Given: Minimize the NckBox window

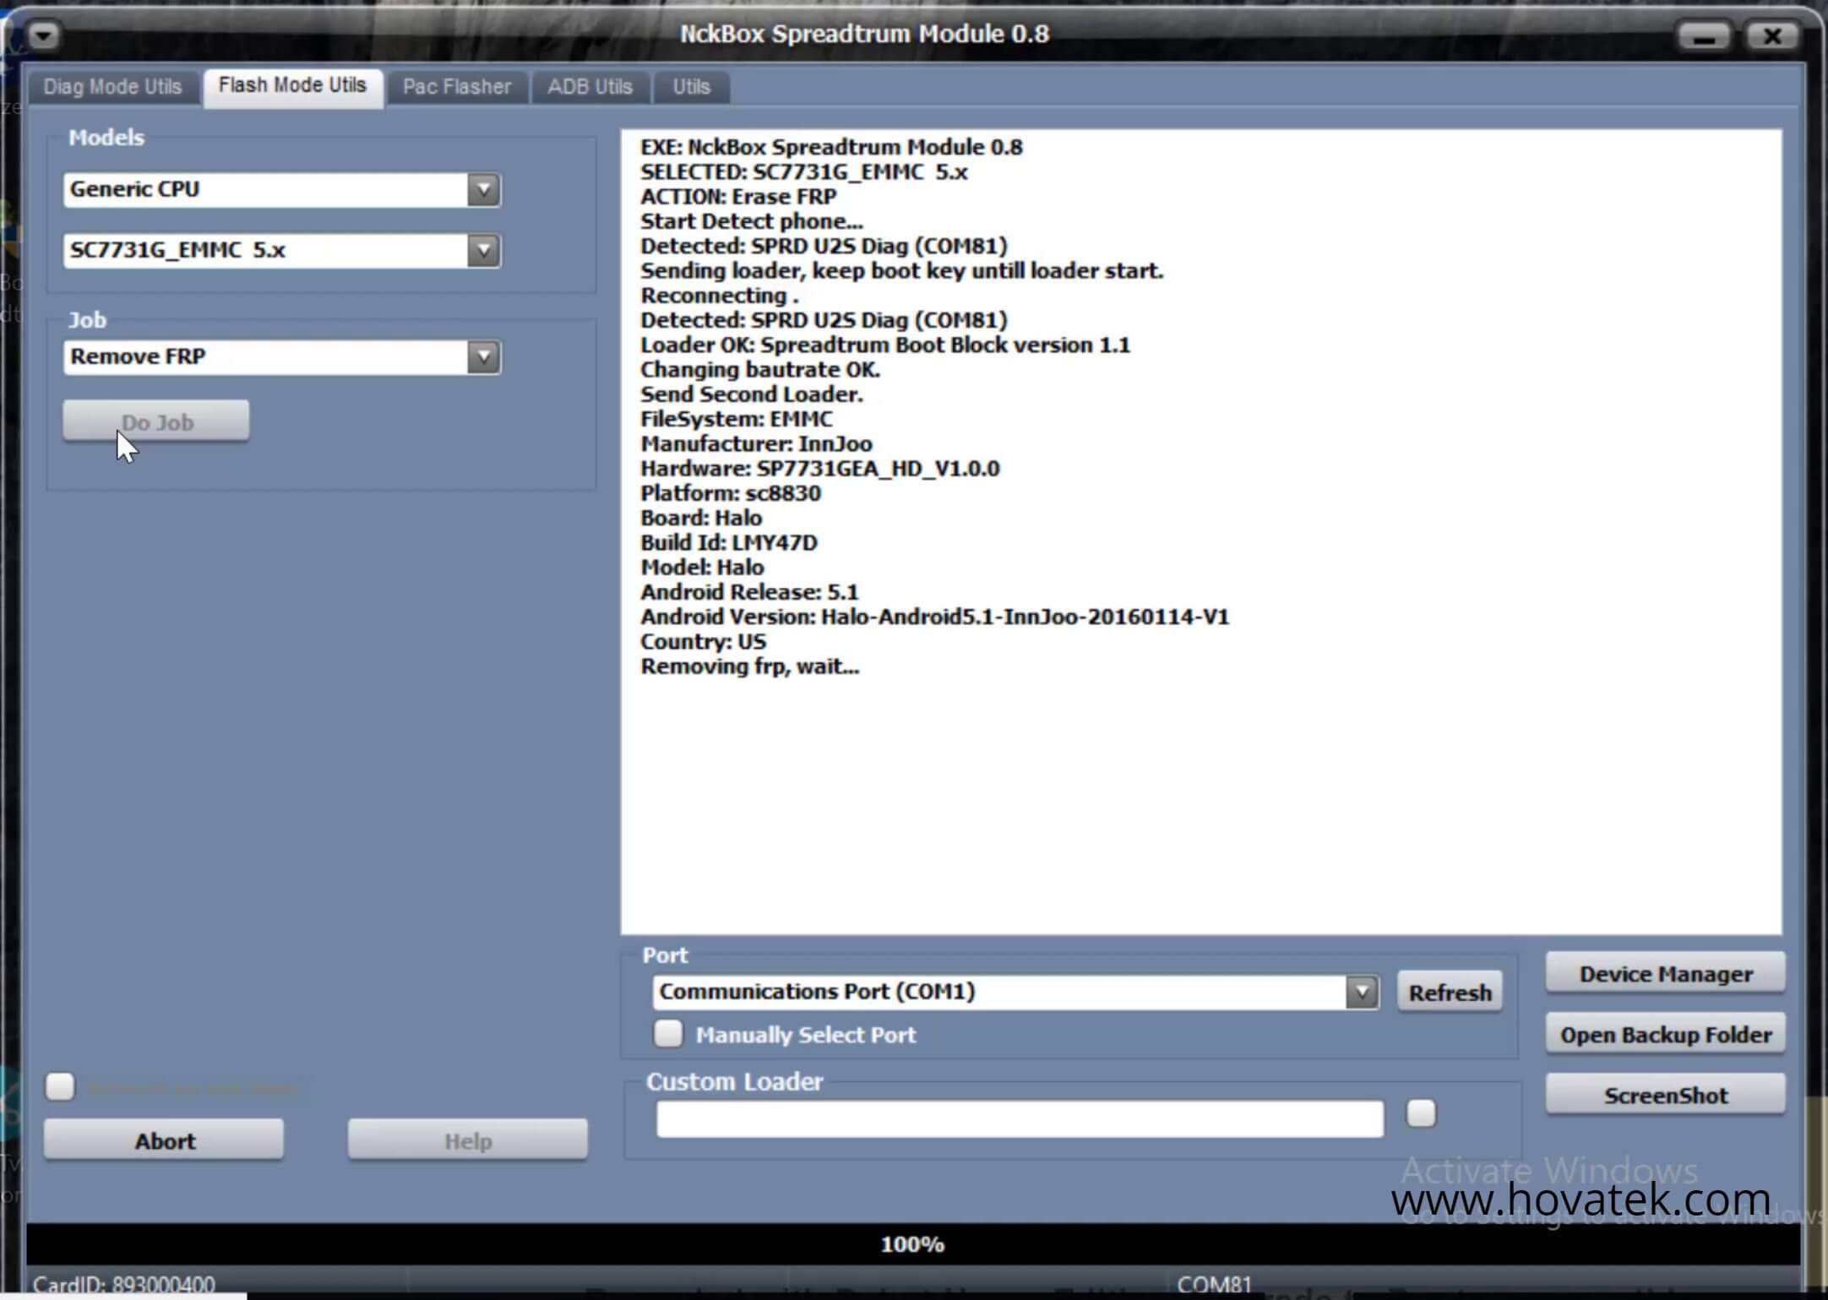Looking at the screenshot, I should [1703, 37].
